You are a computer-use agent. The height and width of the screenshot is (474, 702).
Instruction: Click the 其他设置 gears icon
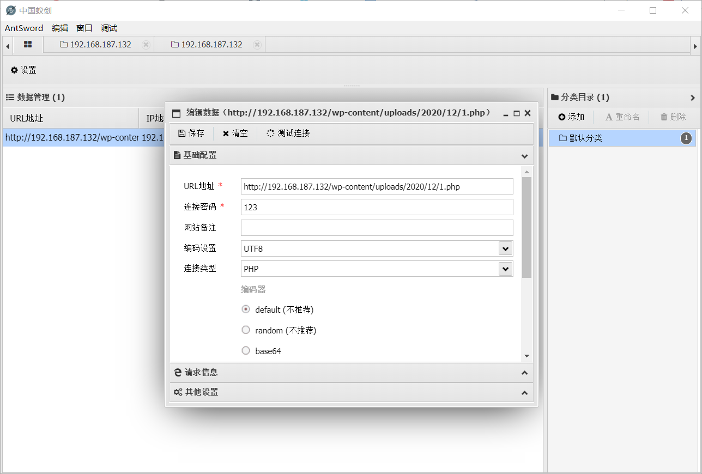[178, 392]
